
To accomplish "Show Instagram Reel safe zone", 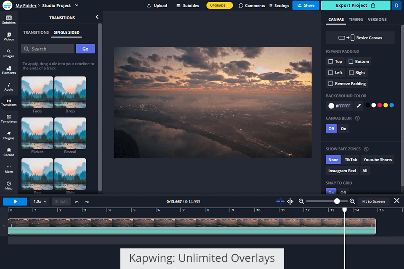I will [x=342, y=171].
